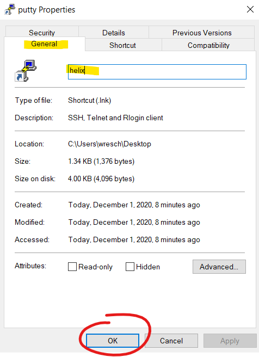The height and width of the screenshot is (357, 259).
Task: Click the Created date value
Action: click(134, 205)
